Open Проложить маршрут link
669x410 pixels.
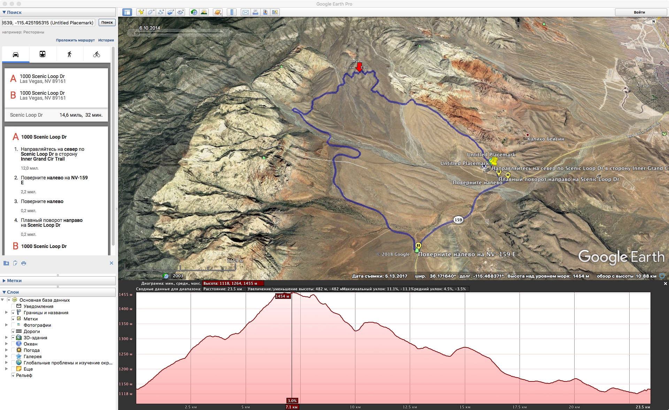tap(75, 40)
